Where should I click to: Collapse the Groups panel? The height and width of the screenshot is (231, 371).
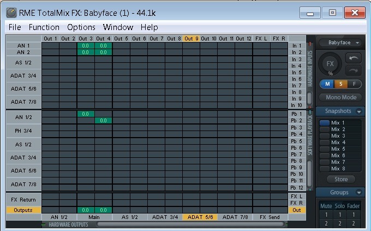tap(359, 193)
